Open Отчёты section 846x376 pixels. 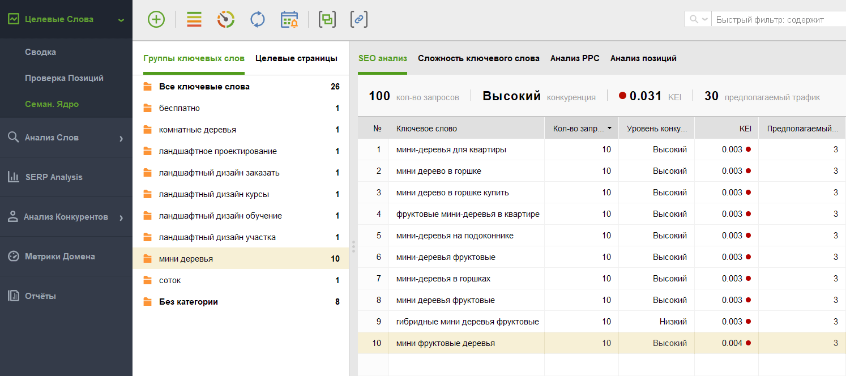coord(66,296)
